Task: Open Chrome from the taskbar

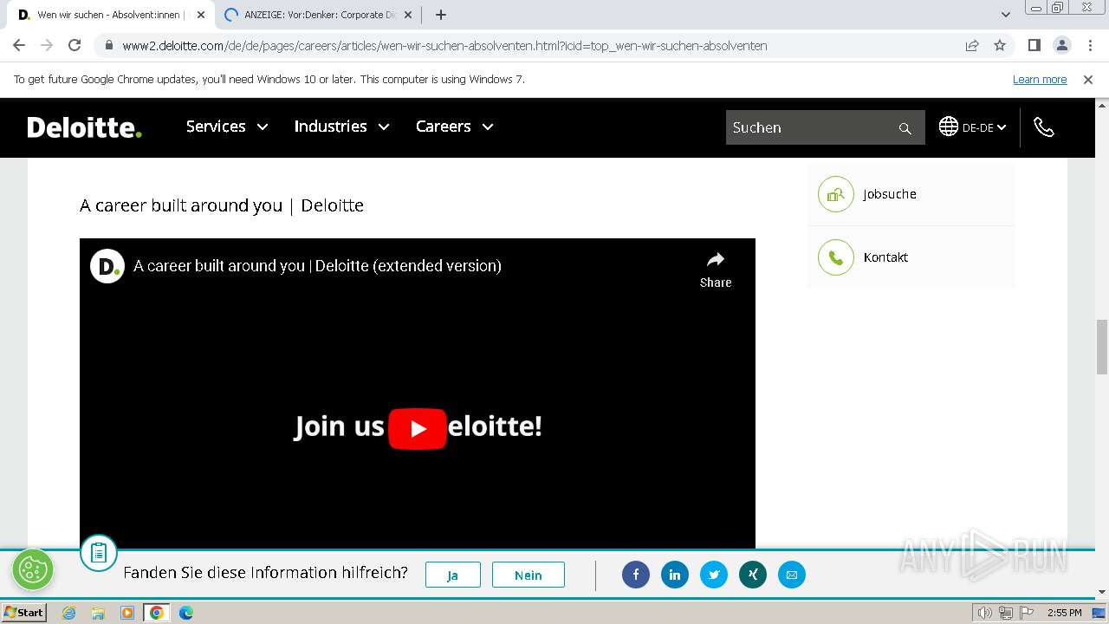Action: 157,613
